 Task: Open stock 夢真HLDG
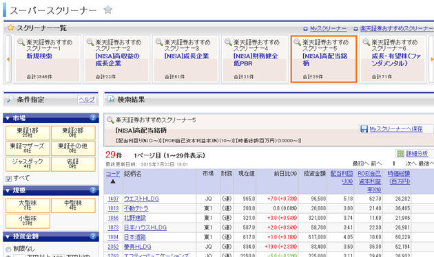[x=138, y=247]
